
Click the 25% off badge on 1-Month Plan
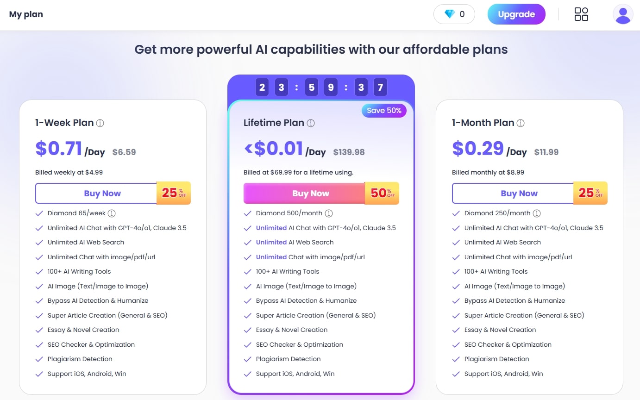[590, 193]
